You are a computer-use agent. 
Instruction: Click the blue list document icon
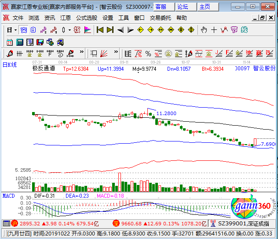click(33, 30)
